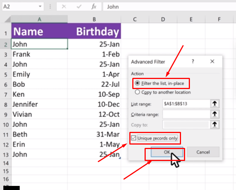The width and height of the screenshot is (236, 190).
Task: Click the Insert Function fx icon
Action: tap(94, 7)
